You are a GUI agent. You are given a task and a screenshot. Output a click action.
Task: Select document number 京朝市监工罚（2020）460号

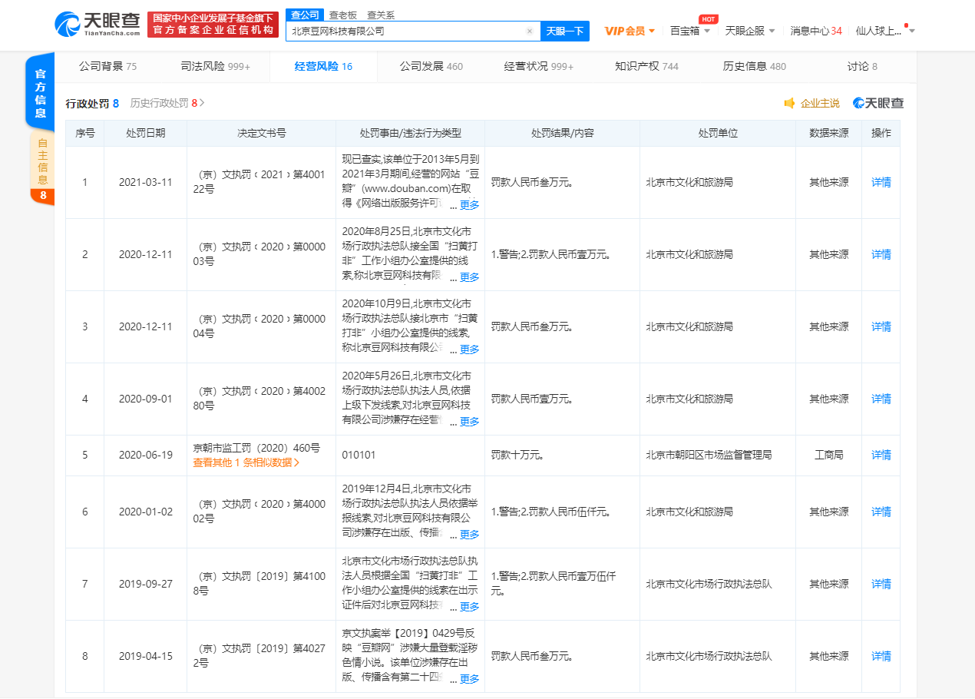click(256, 449)
